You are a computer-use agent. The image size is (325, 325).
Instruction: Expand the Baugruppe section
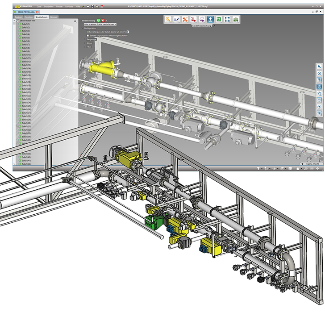pyautogui.click(x=91, y=39)
